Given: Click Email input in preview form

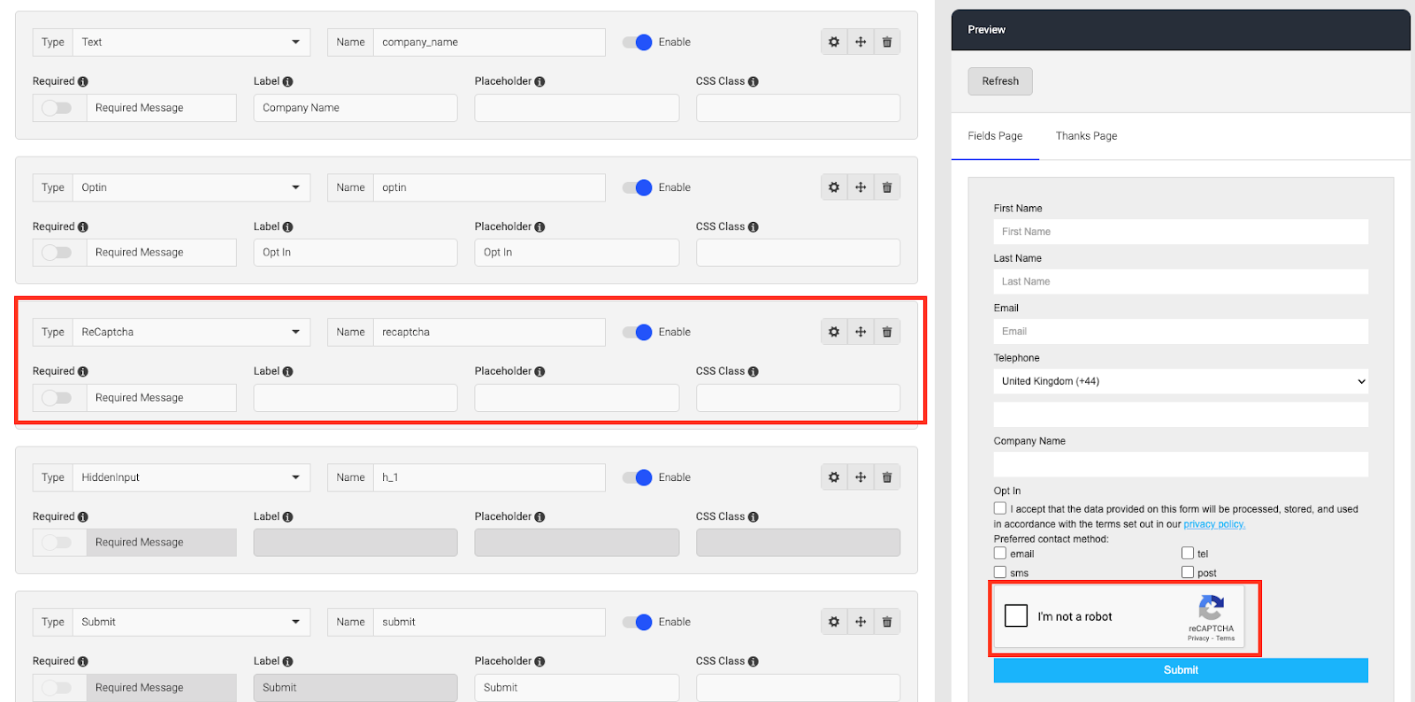Looking at the screenshot, I should 1181,332.
